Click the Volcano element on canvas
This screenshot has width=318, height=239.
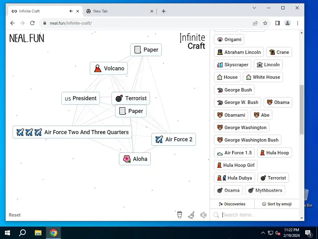click(109, 68)
